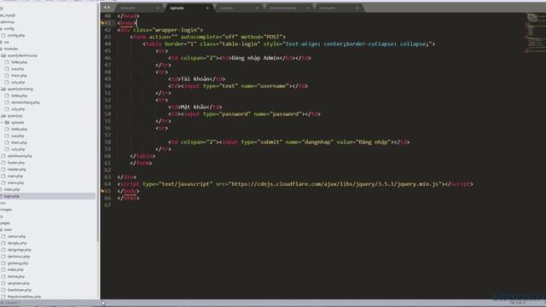Open giohang.php in sidebar

coord(18,264)
